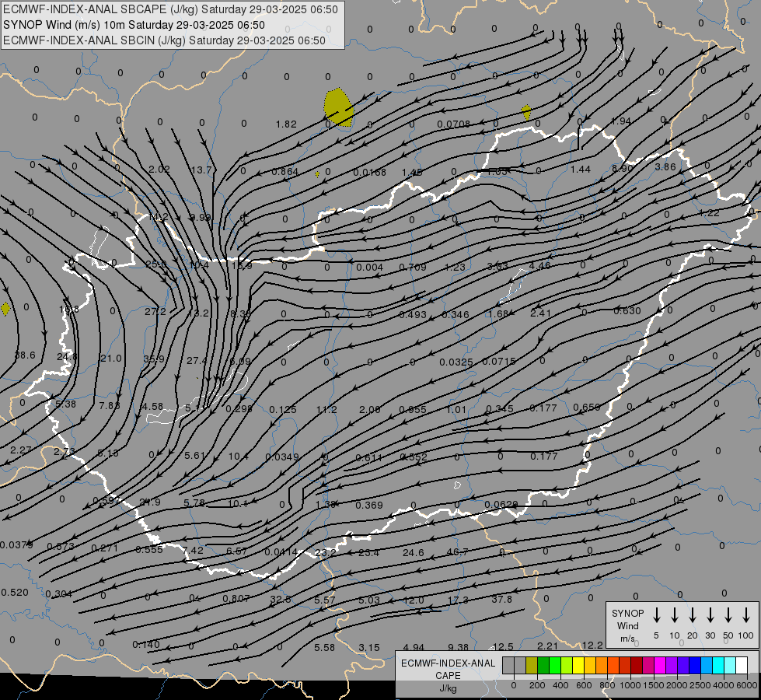Click the 21.0 CAPE value
This screenshot has height=700, width=761.
click(110, 358)
